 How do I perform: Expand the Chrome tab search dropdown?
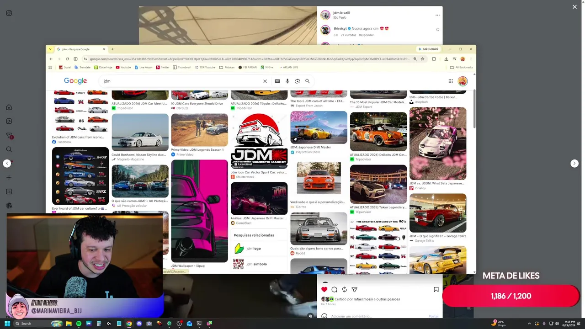[50, 49]
